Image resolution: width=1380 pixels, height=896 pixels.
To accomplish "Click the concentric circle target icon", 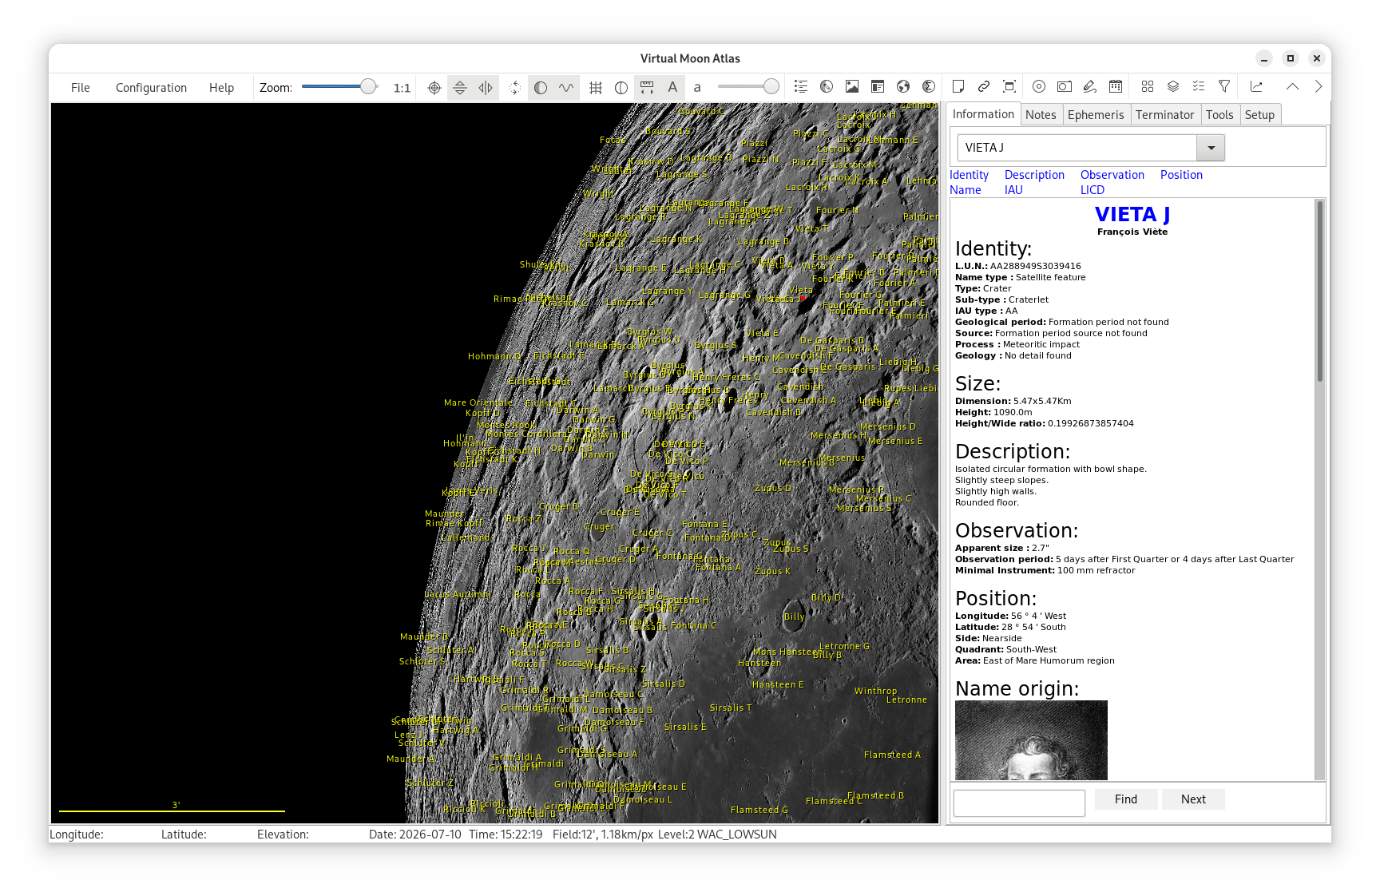I will [1039, 86].
